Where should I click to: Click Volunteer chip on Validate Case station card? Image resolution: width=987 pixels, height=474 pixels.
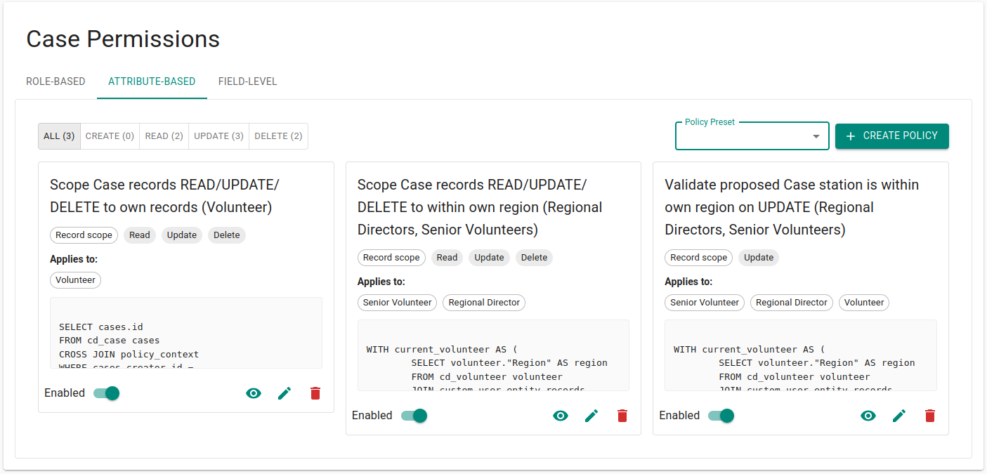(864, 303)
